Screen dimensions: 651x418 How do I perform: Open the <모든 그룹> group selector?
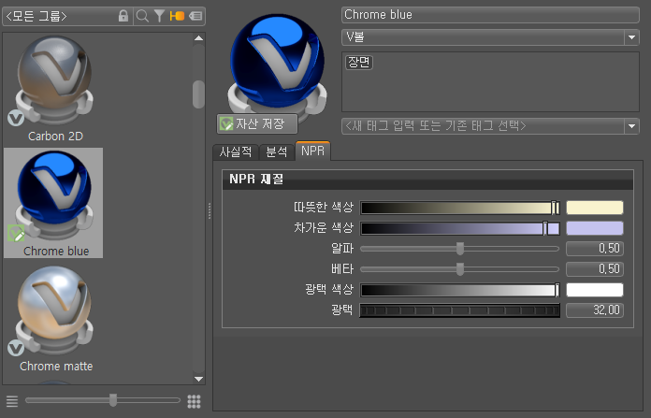tap(67, 16)
